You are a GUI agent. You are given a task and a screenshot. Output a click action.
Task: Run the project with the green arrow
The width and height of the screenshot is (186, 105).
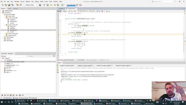51,5
